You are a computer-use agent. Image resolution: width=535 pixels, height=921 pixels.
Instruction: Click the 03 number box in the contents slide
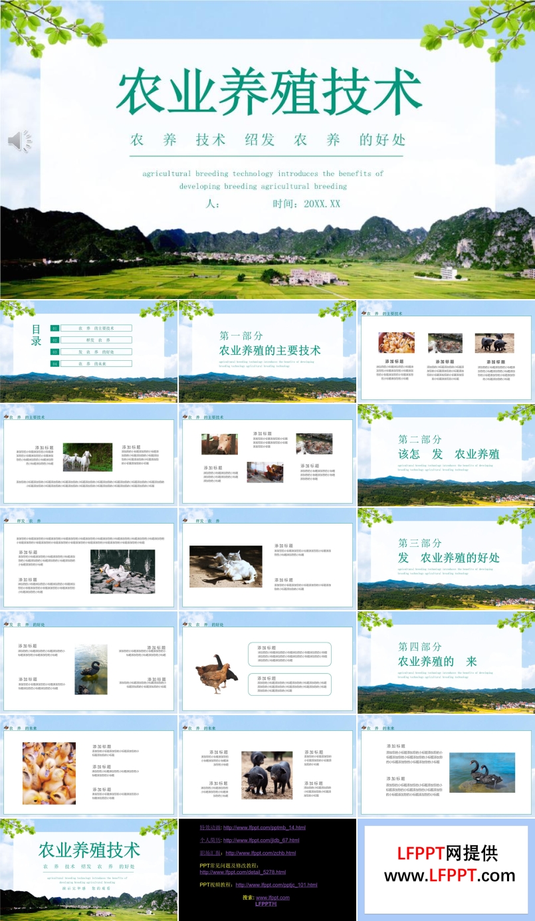[55, 352]
